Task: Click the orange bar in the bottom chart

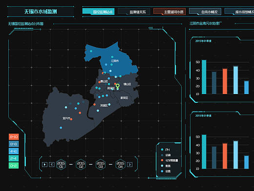Action: click(x=225, y=156)
